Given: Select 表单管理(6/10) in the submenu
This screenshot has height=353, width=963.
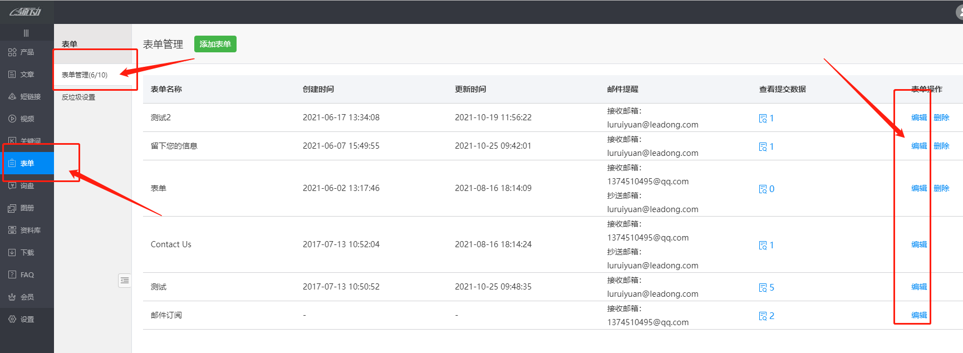Looking at the screenshot, I should (x=85, y=75).
